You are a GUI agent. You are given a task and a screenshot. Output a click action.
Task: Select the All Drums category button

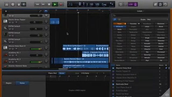coord(120,27)
